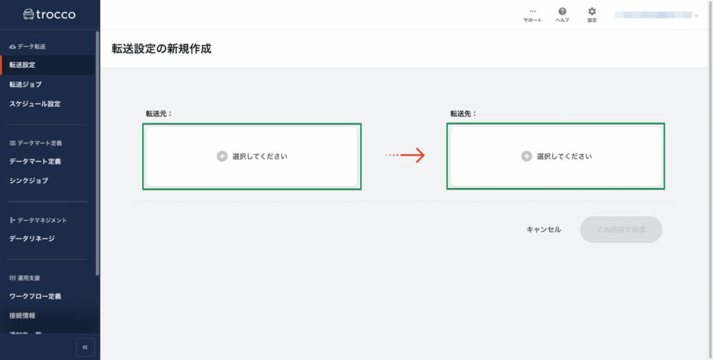Expand the account name dropdown
Viewport: 713px width, 360px height.
click(696, 15)
